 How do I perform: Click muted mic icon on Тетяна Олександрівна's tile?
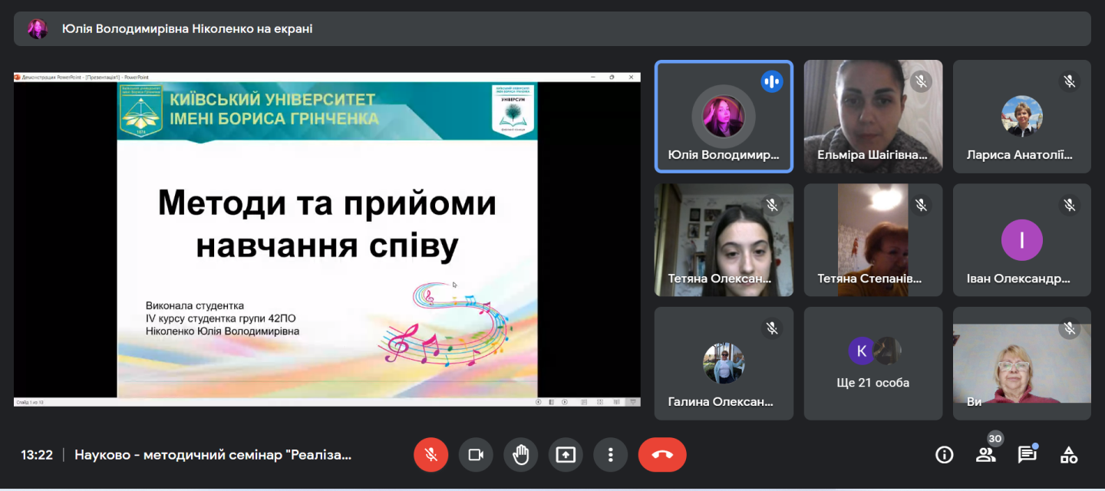(772, 205)
